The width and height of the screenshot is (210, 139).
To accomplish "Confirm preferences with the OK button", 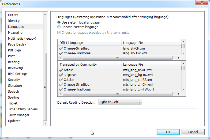I will coord(168,132).
